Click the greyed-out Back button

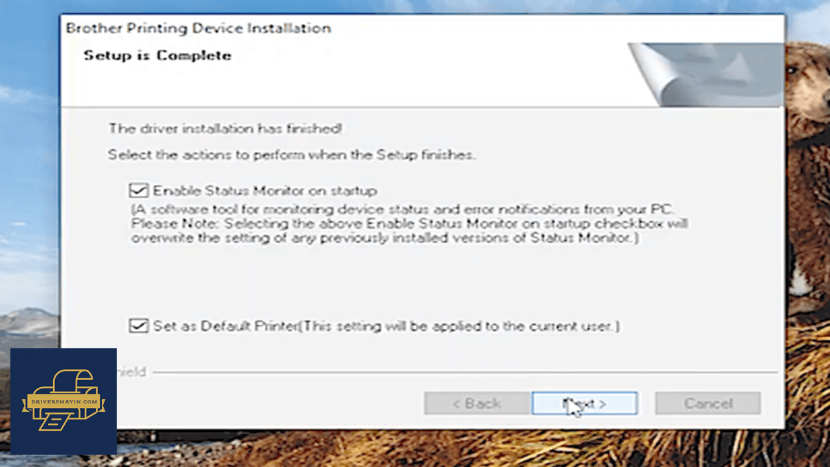point(476,403)
